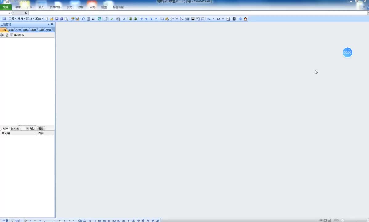Save using the single floppy disk icon
The height and width of the screenshot is (222, 369).
(x=56, y=19)
